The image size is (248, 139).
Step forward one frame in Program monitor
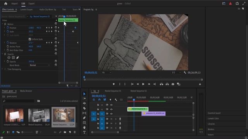(x=149, y=84)
